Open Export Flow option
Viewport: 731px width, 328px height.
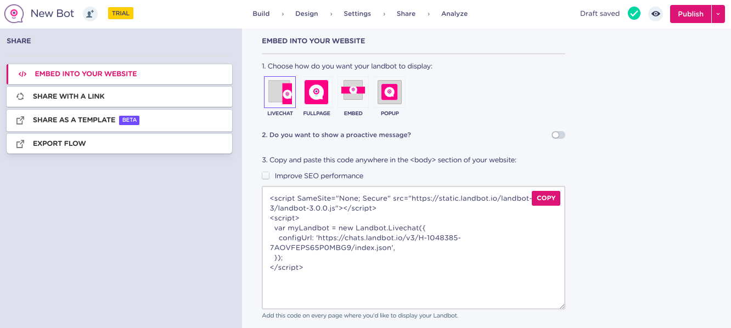[x=120, y=144]
